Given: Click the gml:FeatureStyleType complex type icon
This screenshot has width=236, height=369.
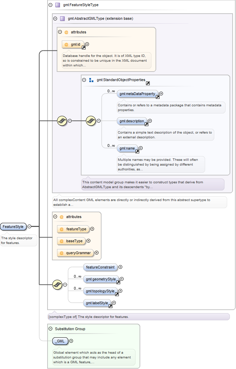Looking at the screenshot, I should click(57, 5).
